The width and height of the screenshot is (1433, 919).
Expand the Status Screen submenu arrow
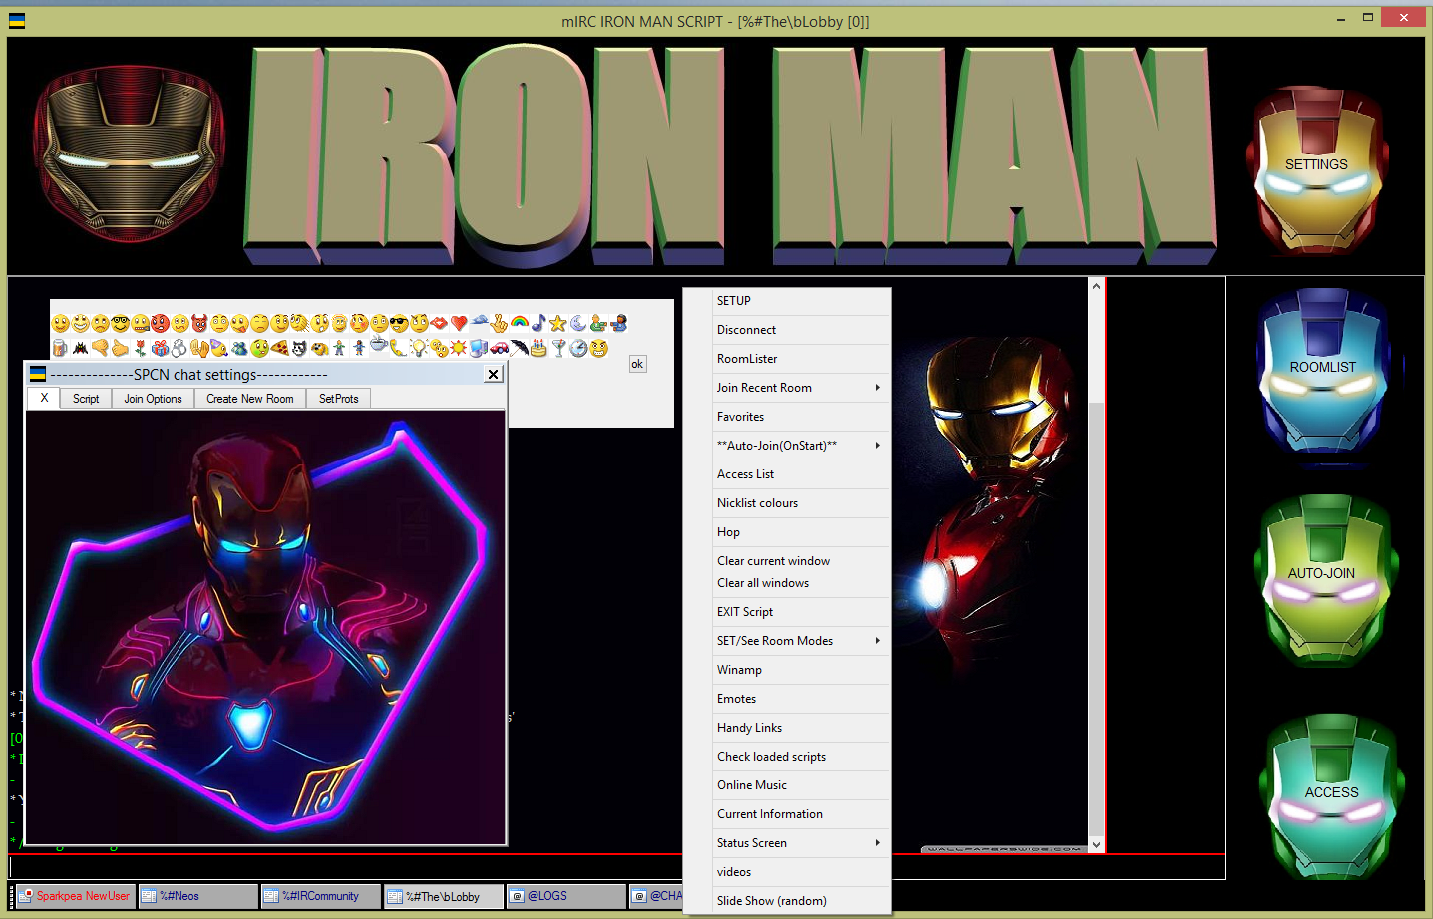[878, 843]
